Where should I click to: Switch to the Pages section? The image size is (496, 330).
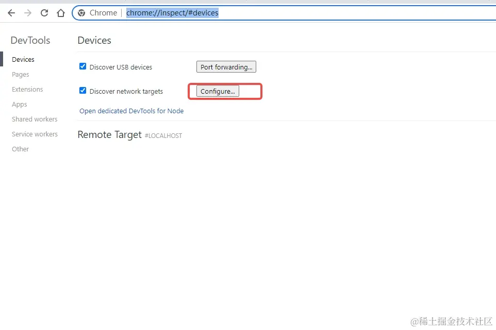(21, 75)
